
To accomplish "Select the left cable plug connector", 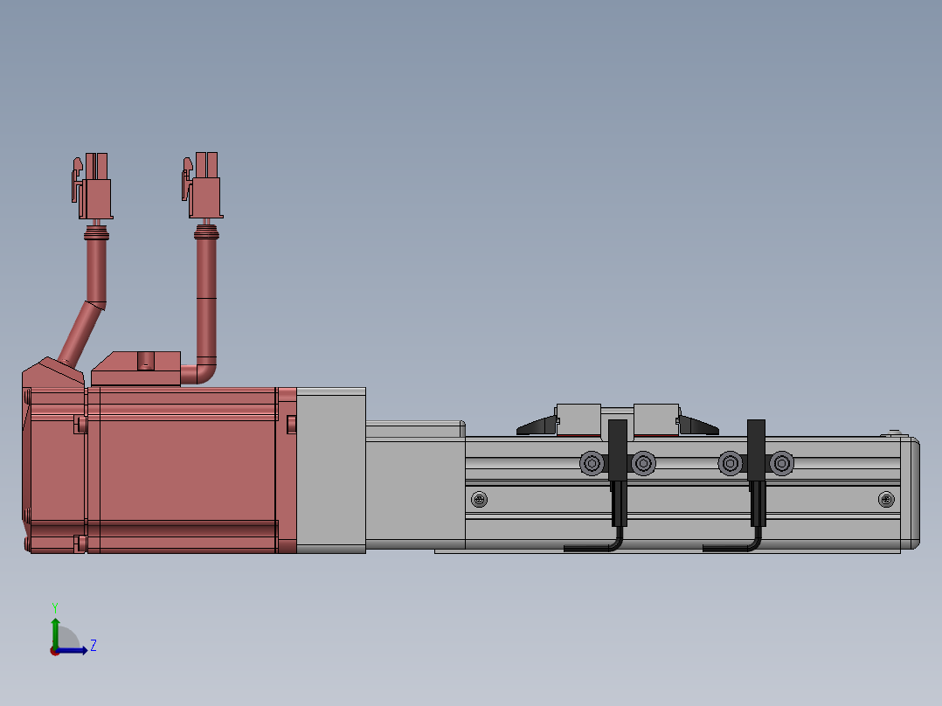I will [x=94, y=188].
